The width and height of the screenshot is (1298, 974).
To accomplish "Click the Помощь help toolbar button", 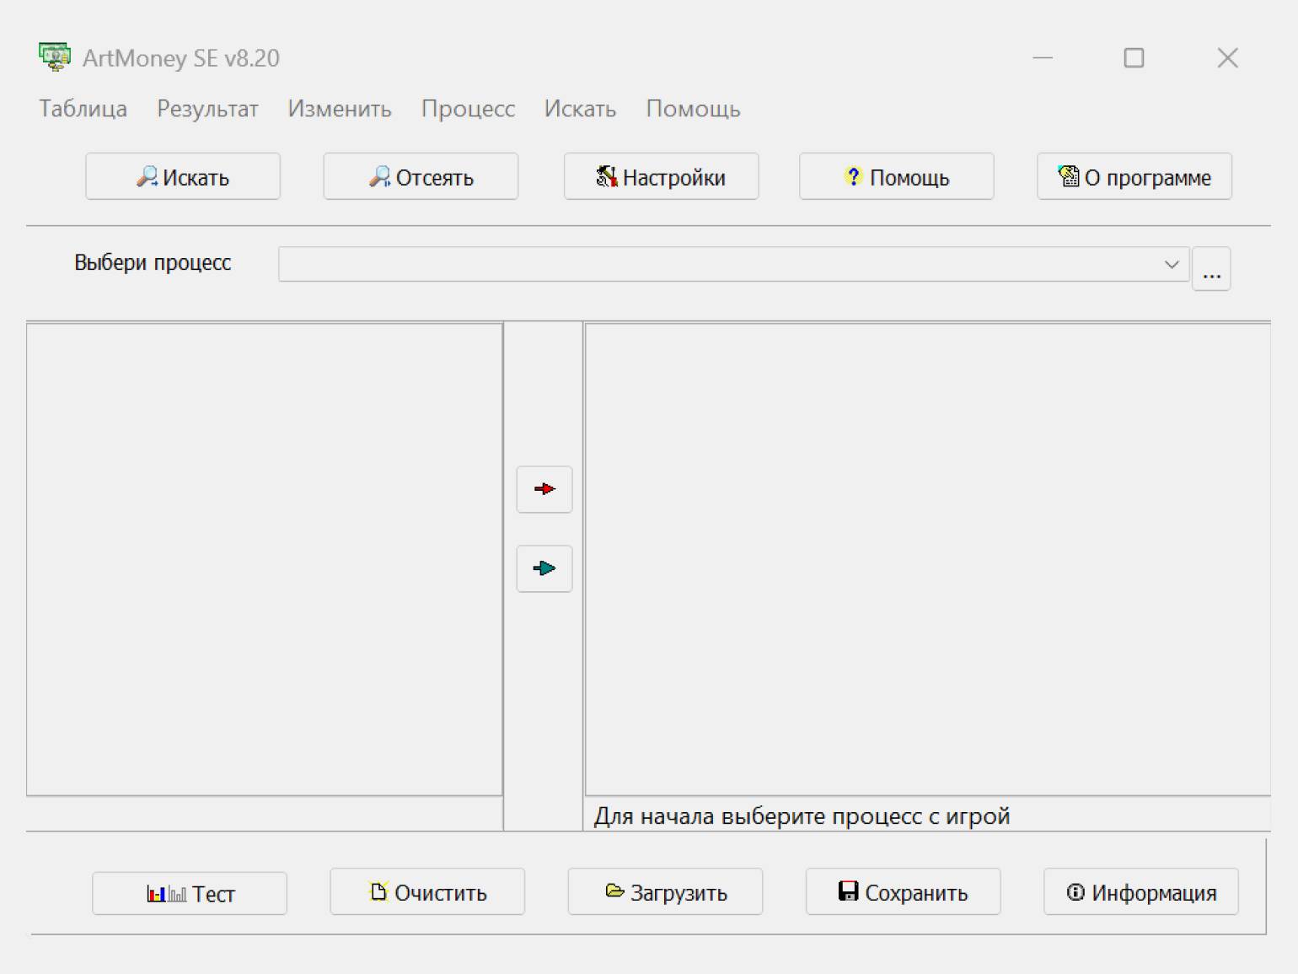I will [896, 176].
